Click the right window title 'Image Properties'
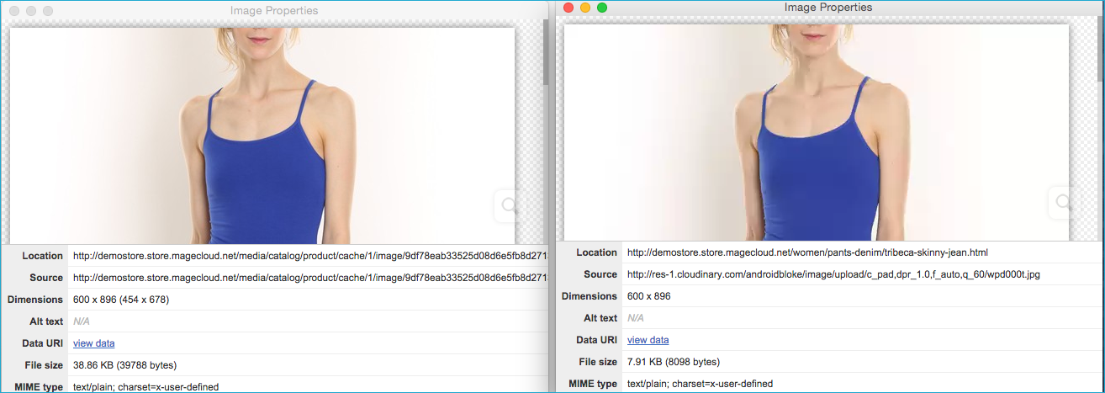 point(828,8)
